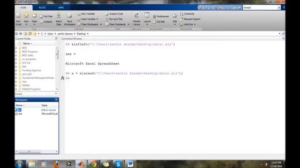Expand the 8051 Programs folder
The height and width of the screenshot is (168, 300).
coord(16,52)
